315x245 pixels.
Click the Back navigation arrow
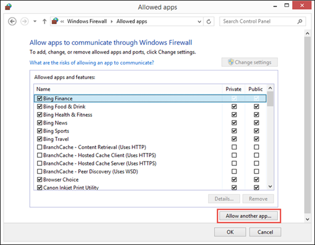pos(12,21)
